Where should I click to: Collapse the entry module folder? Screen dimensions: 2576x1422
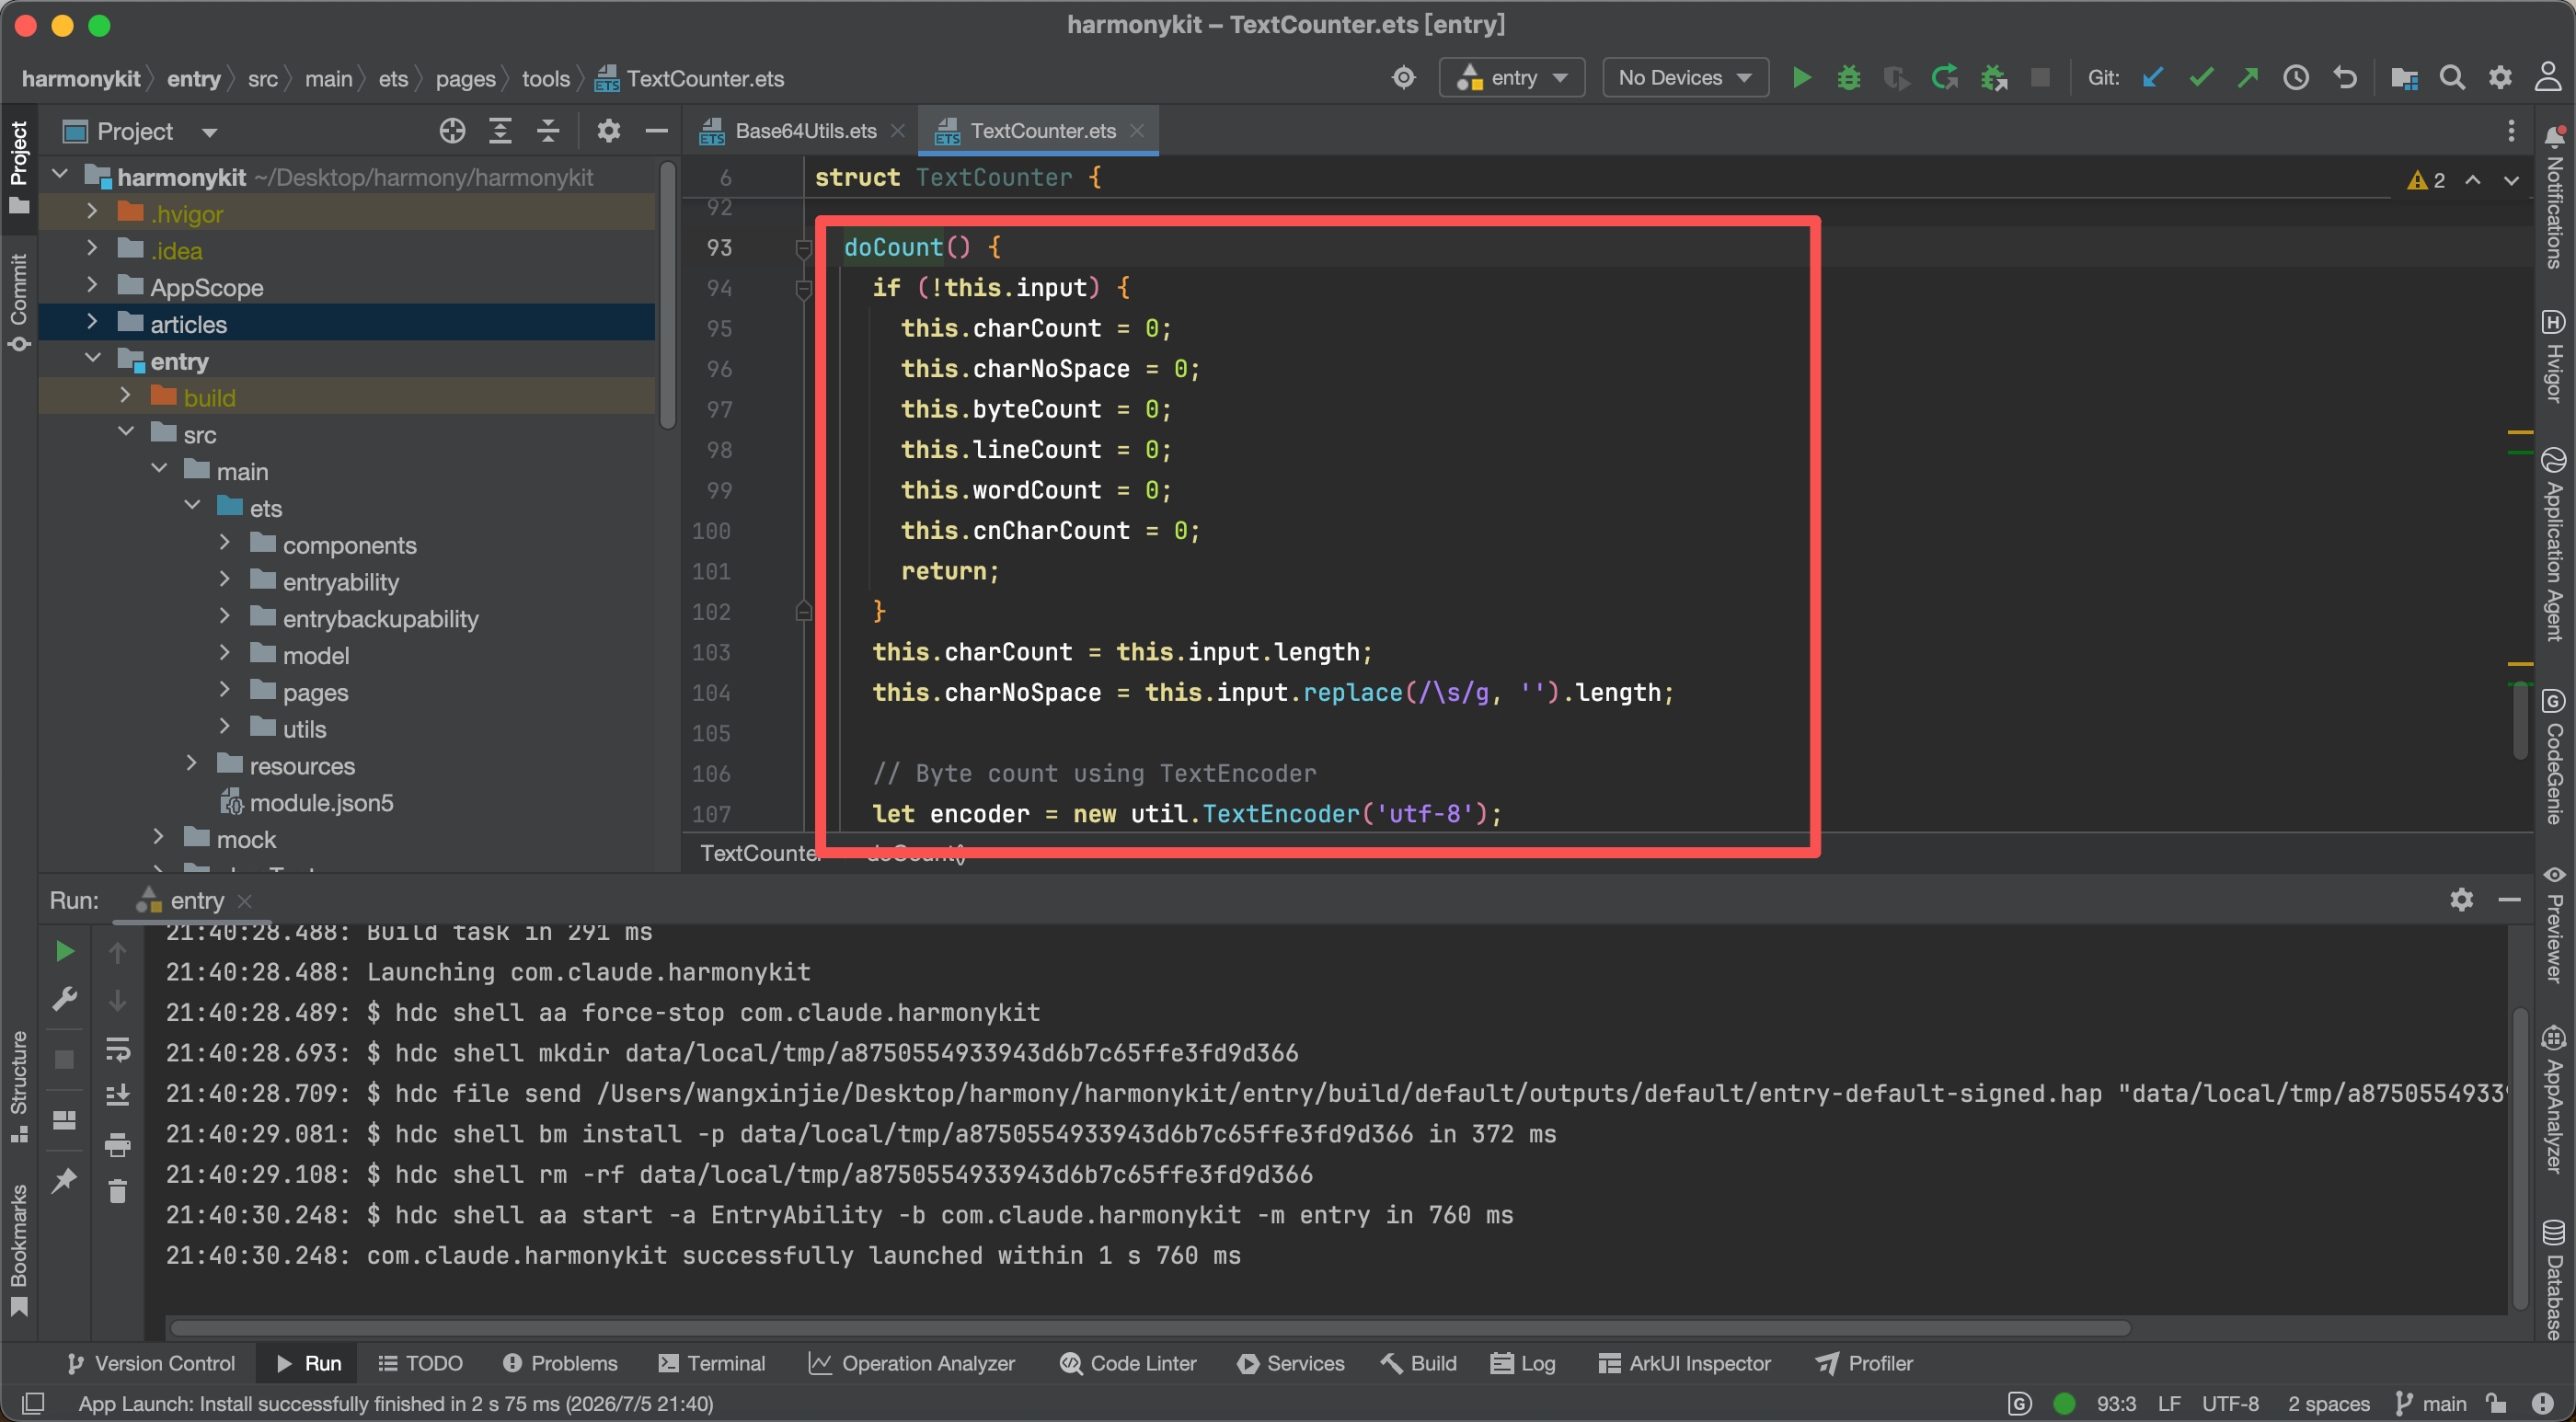92,359
